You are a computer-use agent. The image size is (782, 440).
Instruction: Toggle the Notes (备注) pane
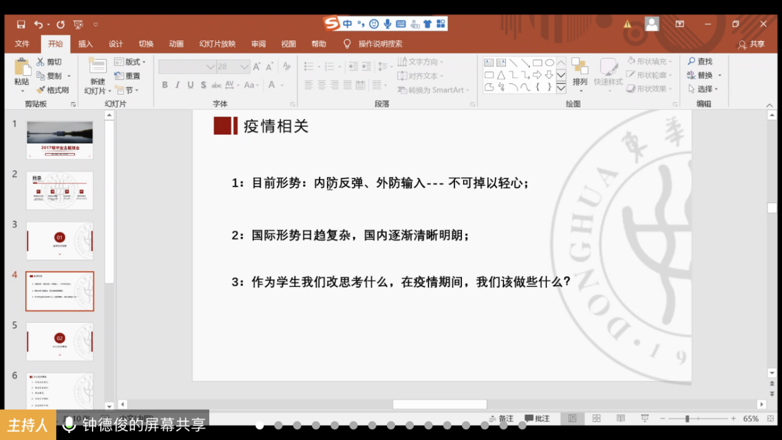click(501, 419)
